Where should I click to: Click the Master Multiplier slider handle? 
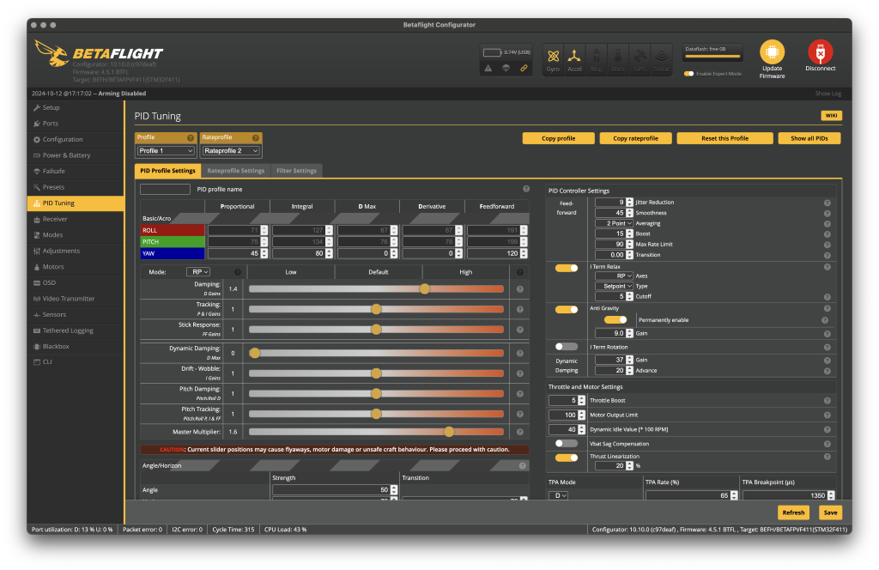[x=449, y=432]
